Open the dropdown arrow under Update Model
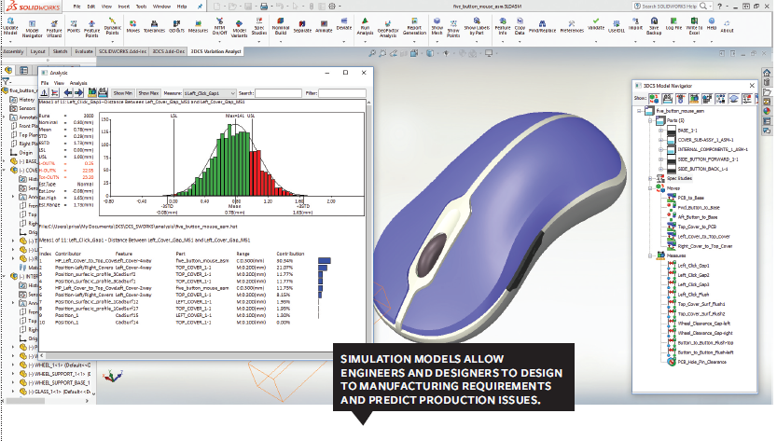Image resolution: width=777 pixels, height=441 pixels. tap(10, 42)
